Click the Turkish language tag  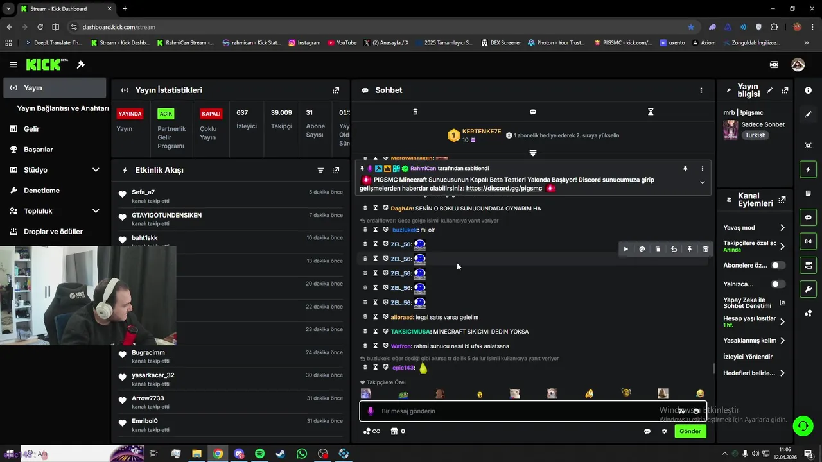click(755, 135)
